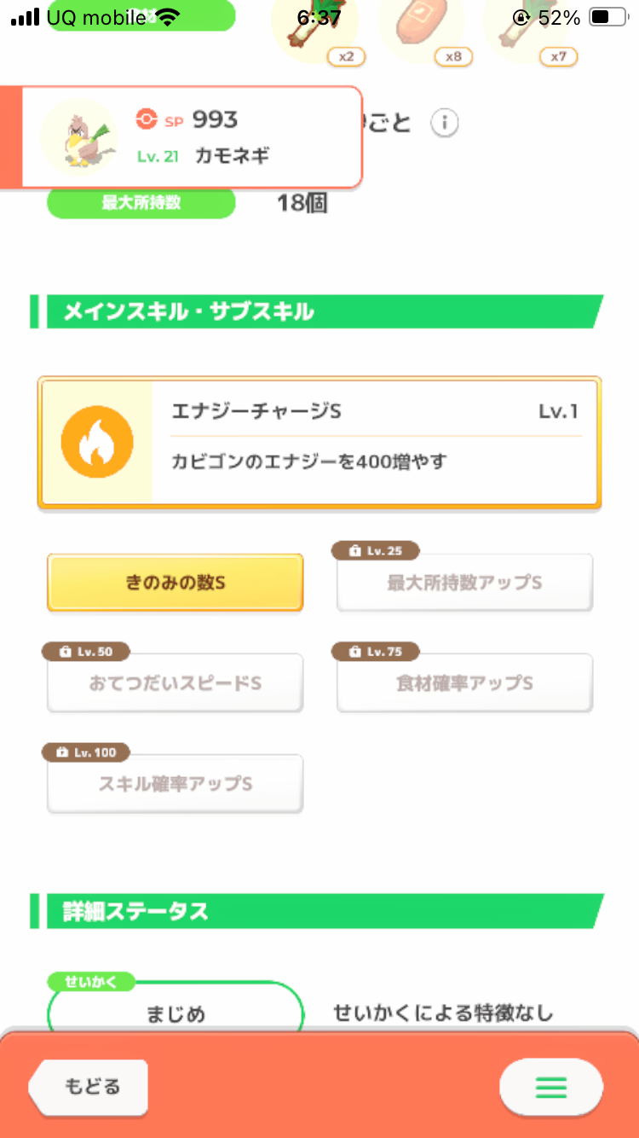Viewport: 639px width, 1138px height.
Task: Tap the lock icon on Lv. 25 badge
Action: tap(354, 551)
